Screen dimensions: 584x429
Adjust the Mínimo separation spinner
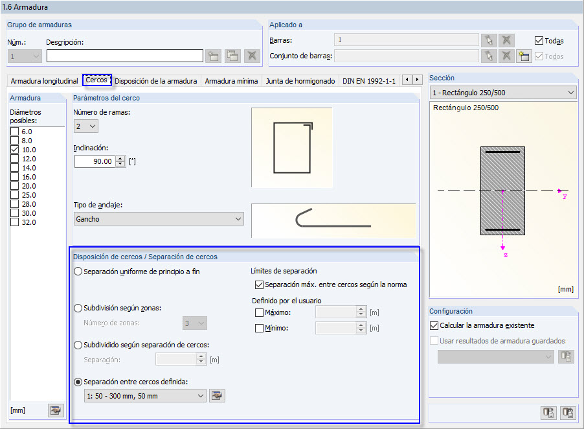coord(361,328)
